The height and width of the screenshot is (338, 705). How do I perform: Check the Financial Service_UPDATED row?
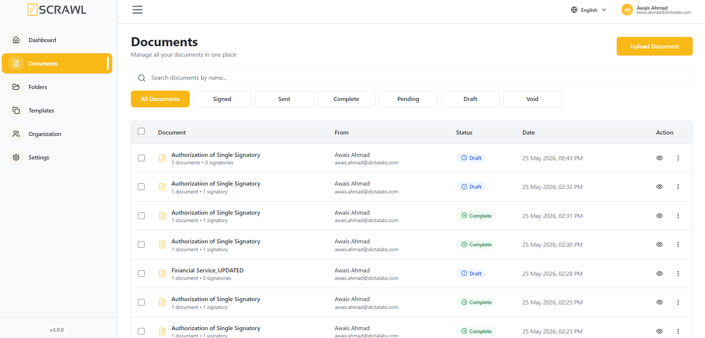[141, 274]
